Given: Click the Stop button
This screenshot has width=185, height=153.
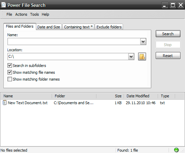Looking at the screenshot, I should [x=168, y=45].
